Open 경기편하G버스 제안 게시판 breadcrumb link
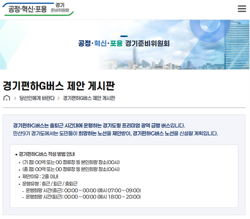The width and height of the screenshot is (250, 219). 89,98
